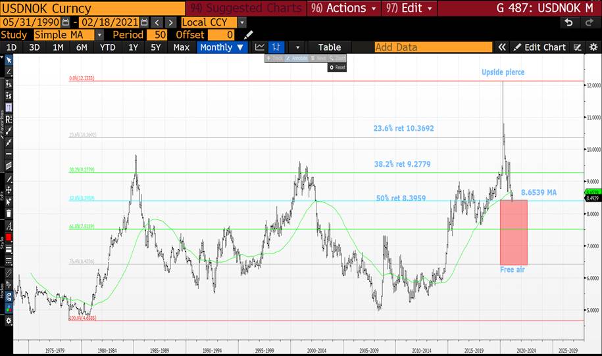
Task: Select the line drawing tool below the pointer
Action: point(9,72)
